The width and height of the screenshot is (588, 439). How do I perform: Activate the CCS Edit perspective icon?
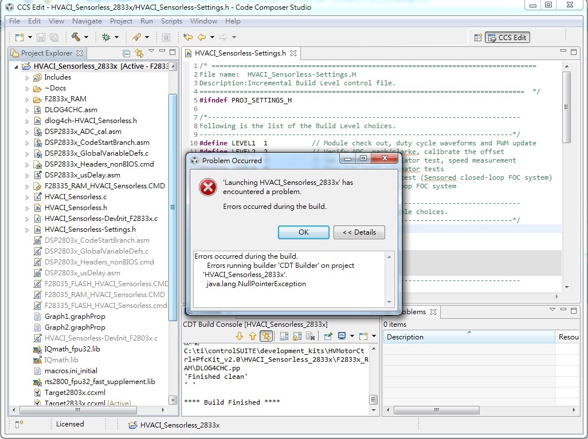[508, 37]
